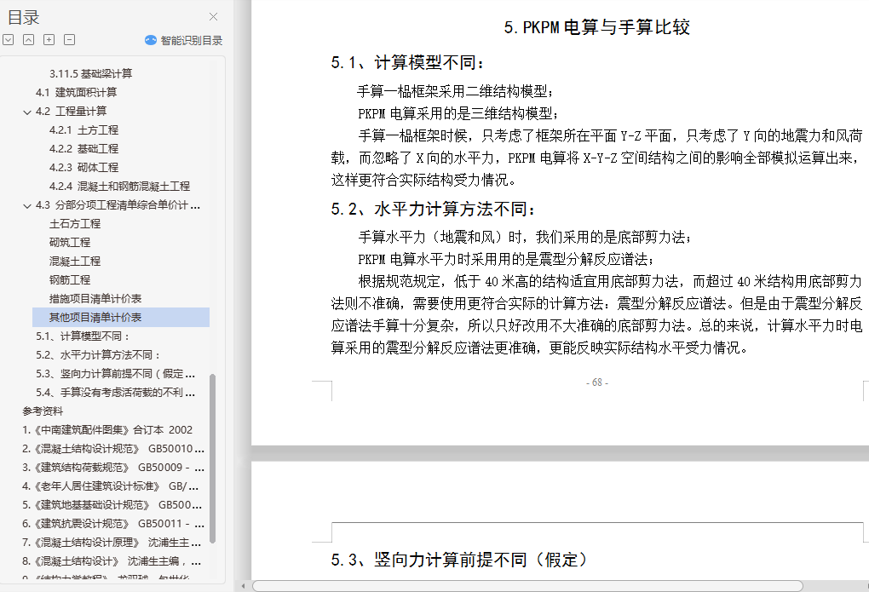Viewport: 869px width, 592px height.
Task: Click line PKPM 电算采用的是三维结构模型
Action: (458, 113)
